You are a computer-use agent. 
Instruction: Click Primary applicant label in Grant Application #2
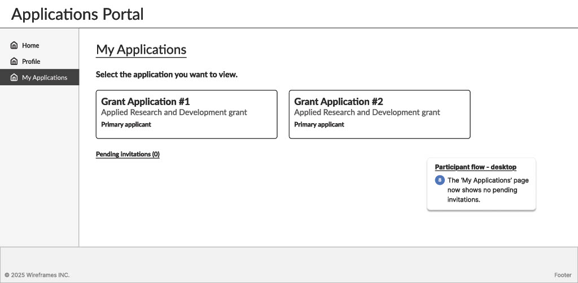click(x=319, y=124)
